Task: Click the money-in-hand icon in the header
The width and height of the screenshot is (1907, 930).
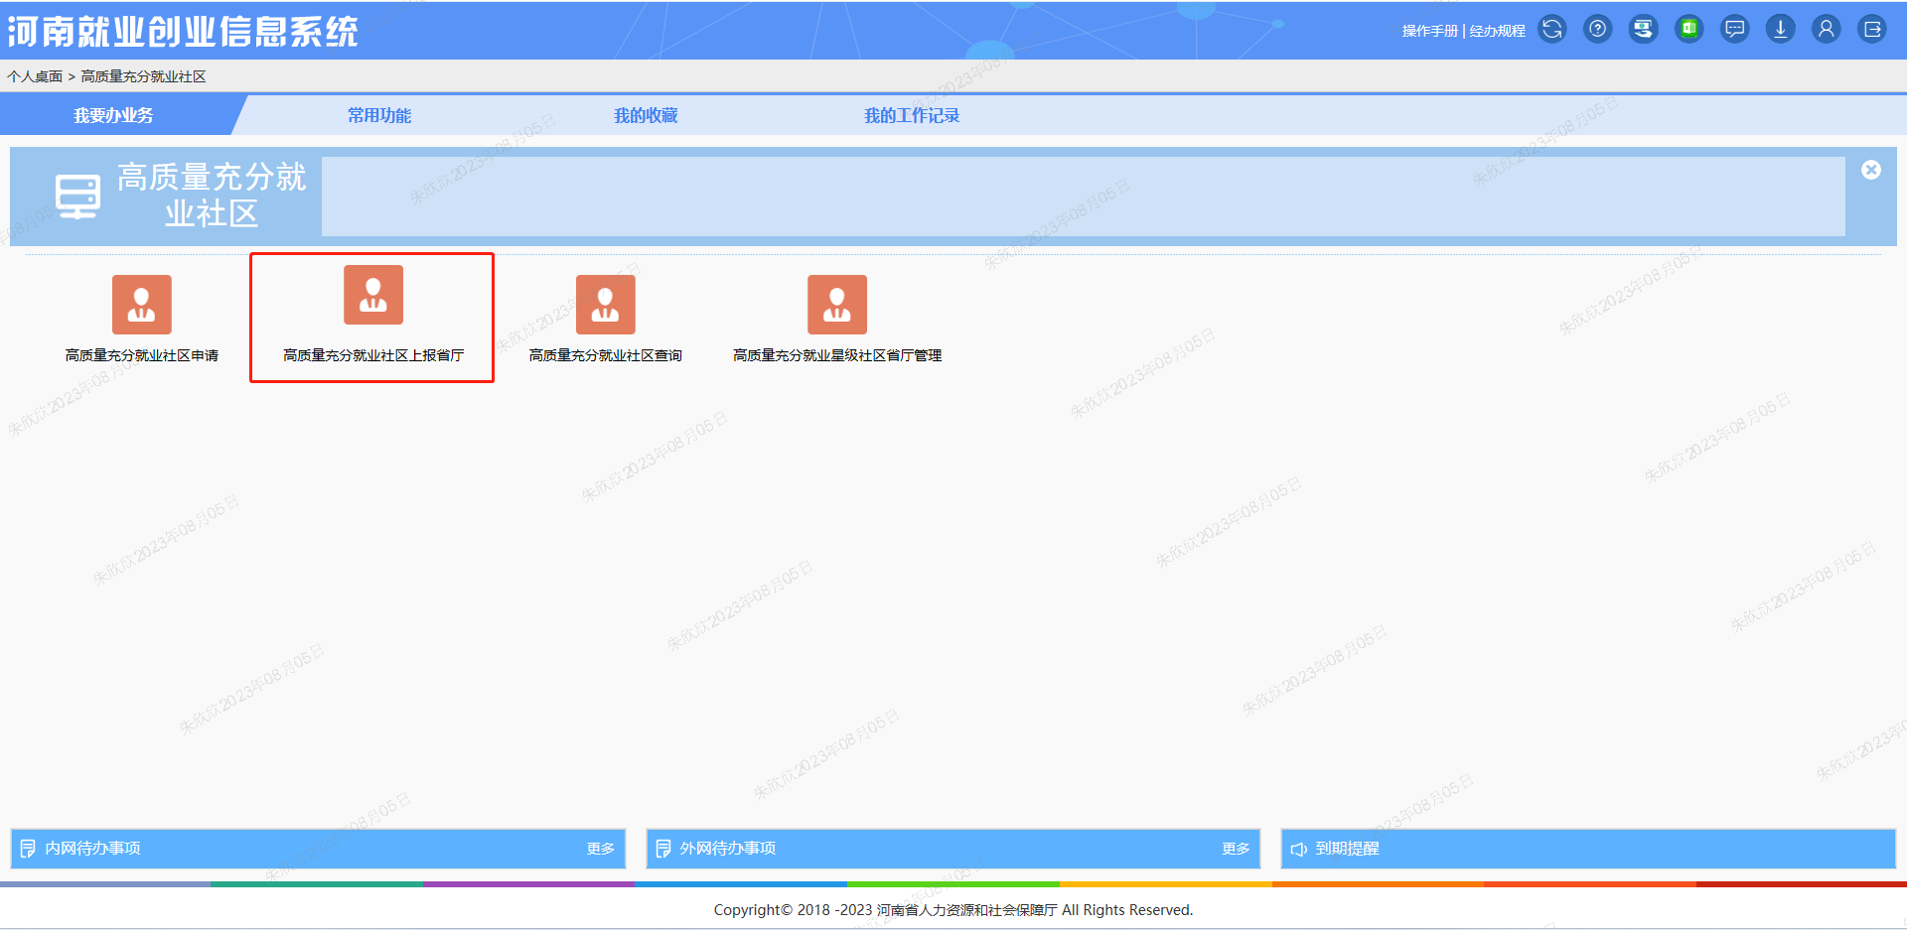Action: click(x=1643, y=30)
